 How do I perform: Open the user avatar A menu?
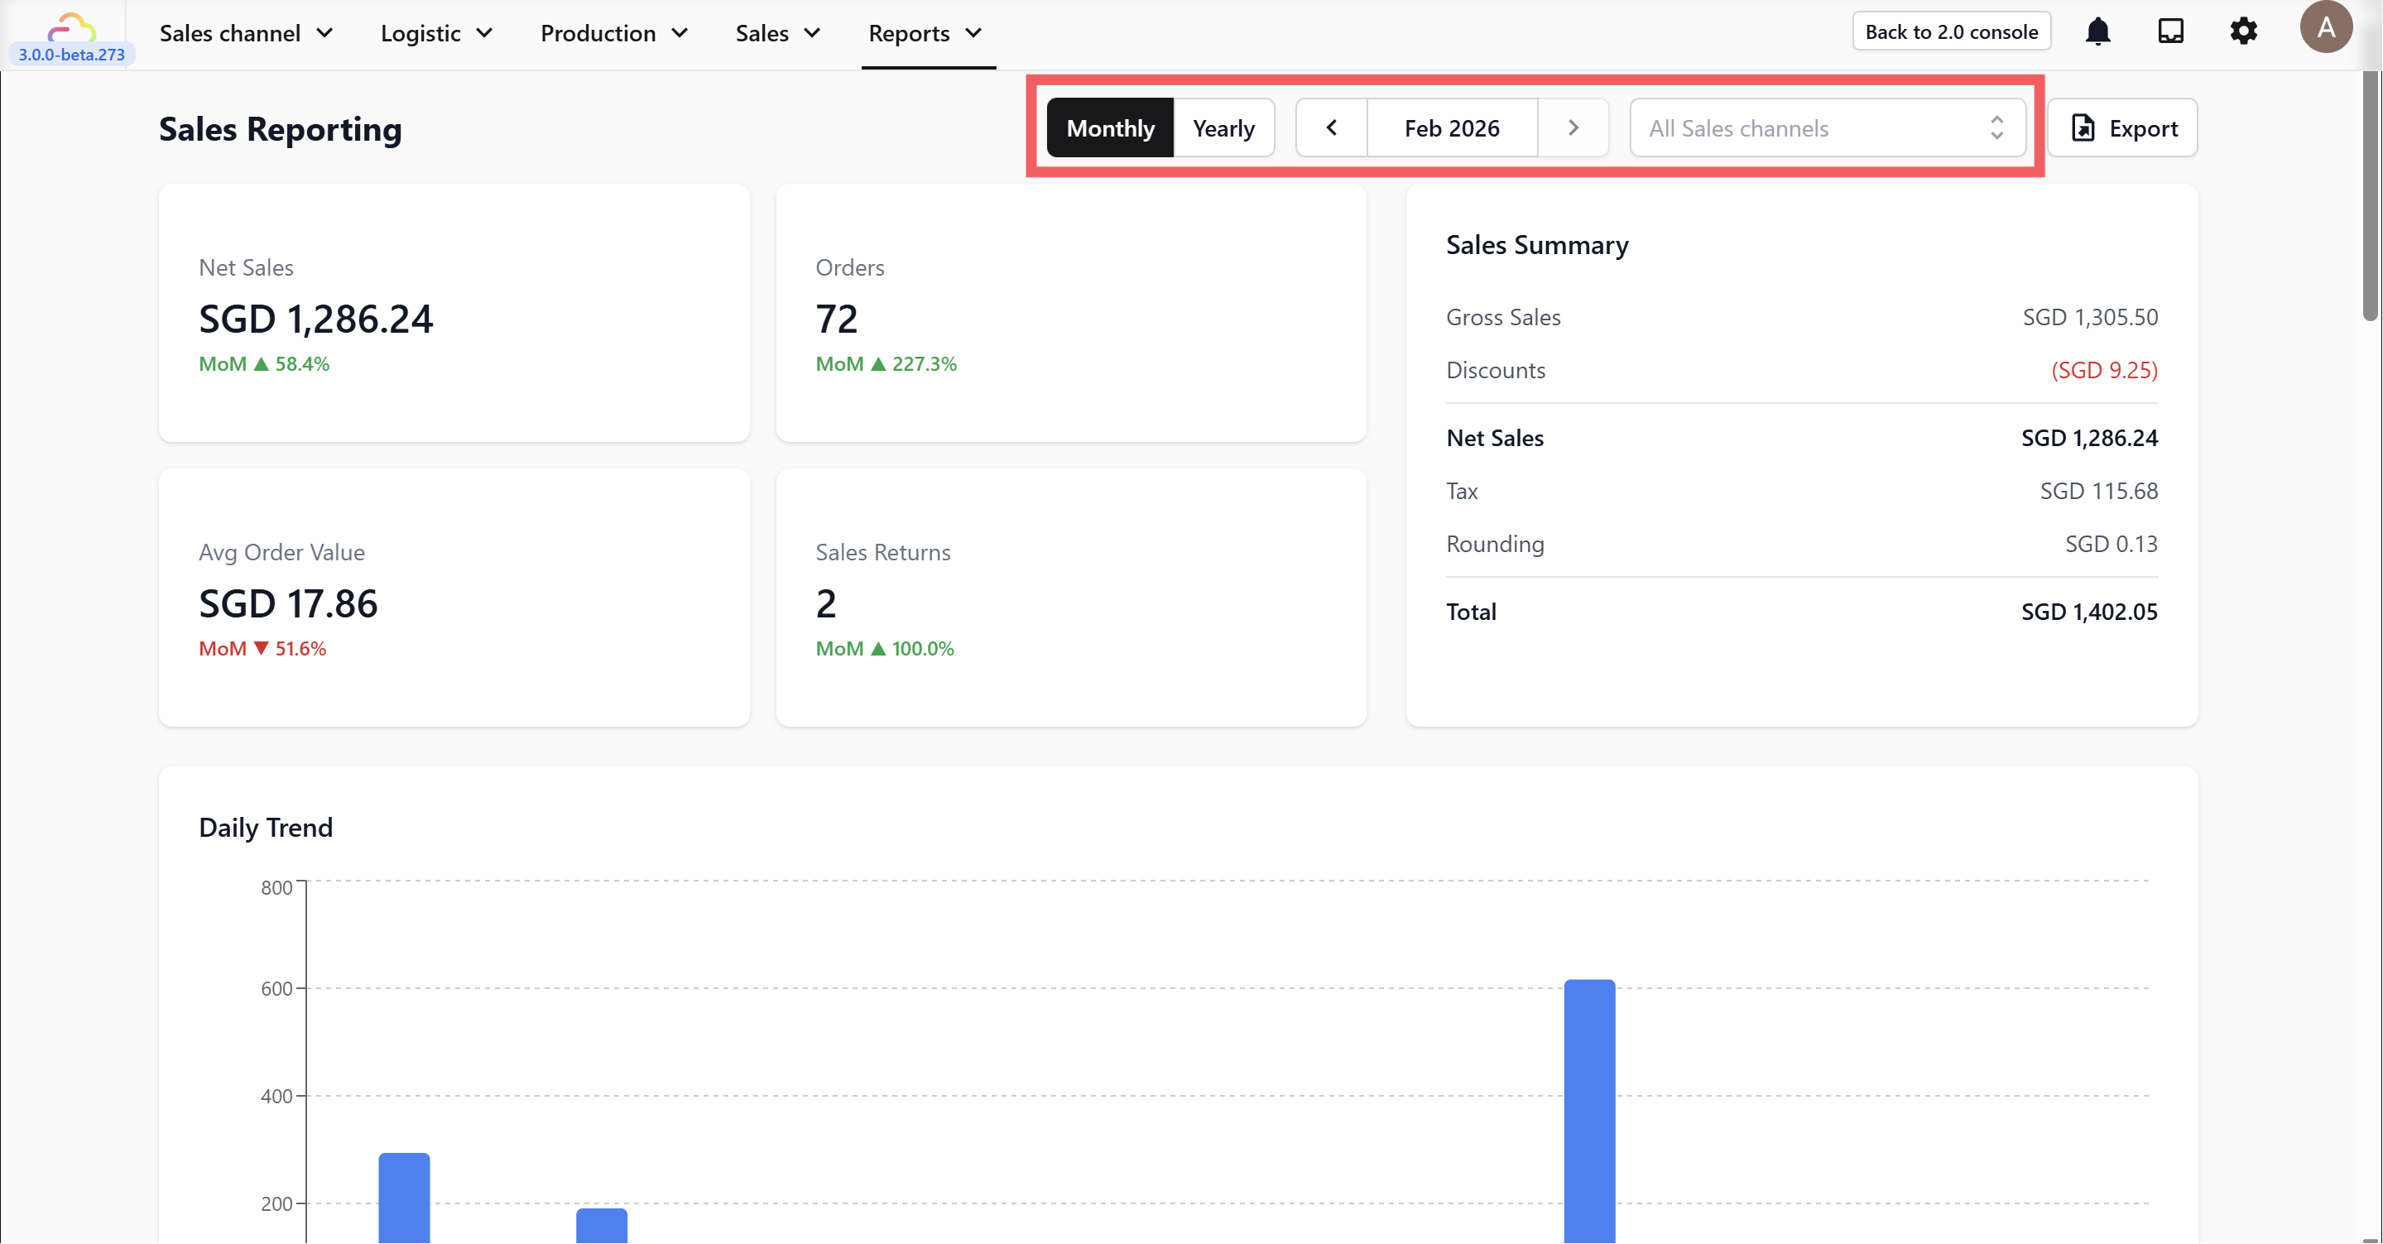(2325, 28)
